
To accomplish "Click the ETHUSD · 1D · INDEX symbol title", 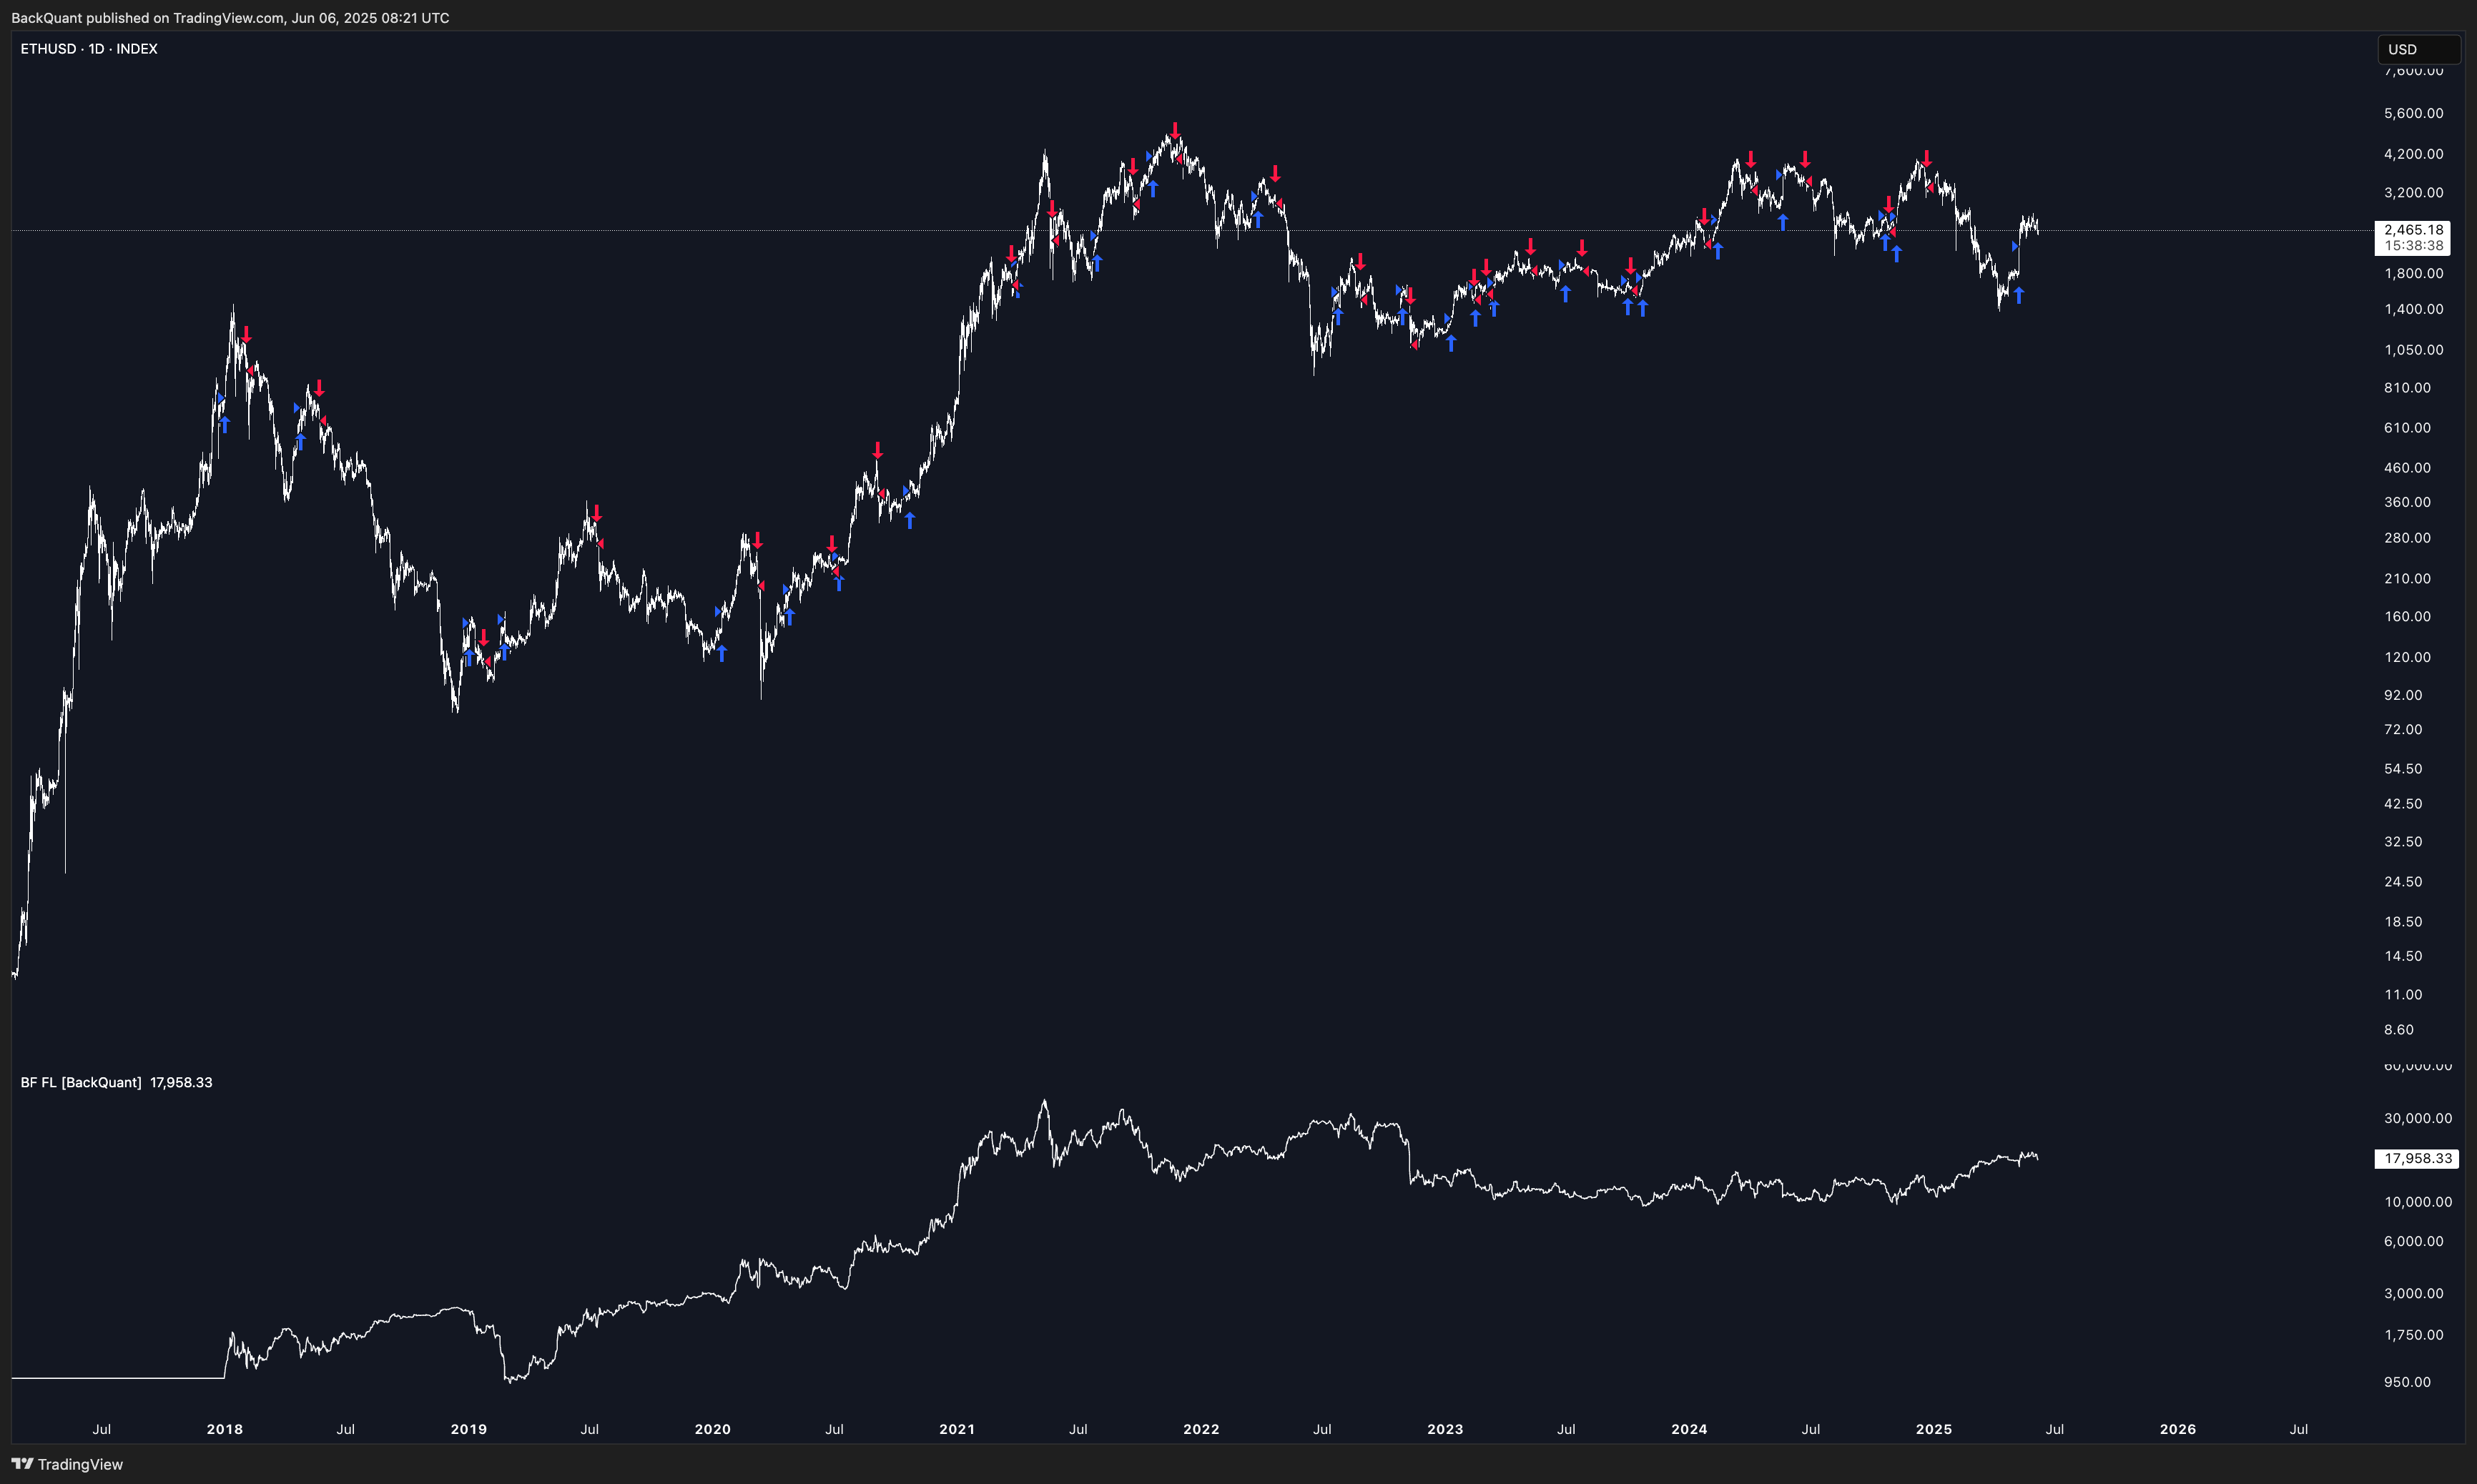I will [89, 48].
